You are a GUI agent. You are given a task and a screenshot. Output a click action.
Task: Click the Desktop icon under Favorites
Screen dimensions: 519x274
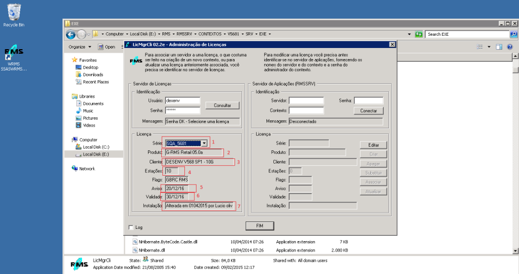[x=79, y=67]
